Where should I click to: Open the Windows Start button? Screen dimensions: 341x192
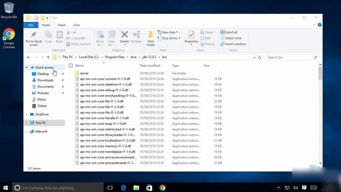(6, 188)
